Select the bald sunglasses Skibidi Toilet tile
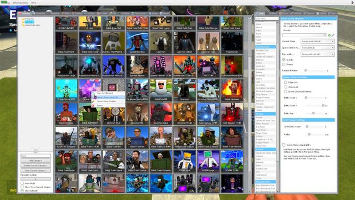The height and width of the screenshot is (200, 355). tap(161, 90)
